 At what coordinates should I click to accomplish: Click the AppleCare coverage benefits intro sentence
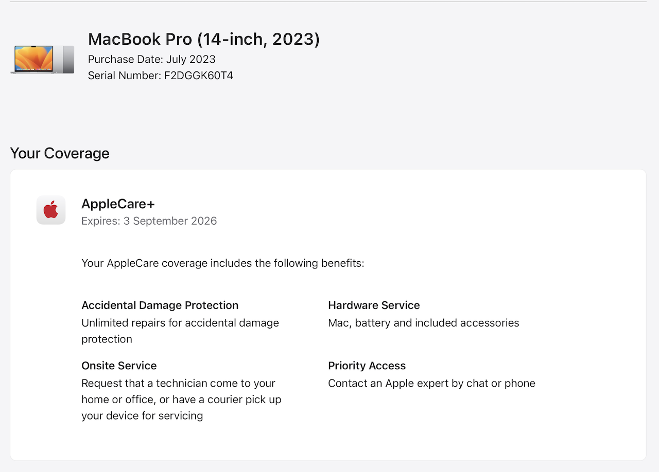tap(223, 263)
